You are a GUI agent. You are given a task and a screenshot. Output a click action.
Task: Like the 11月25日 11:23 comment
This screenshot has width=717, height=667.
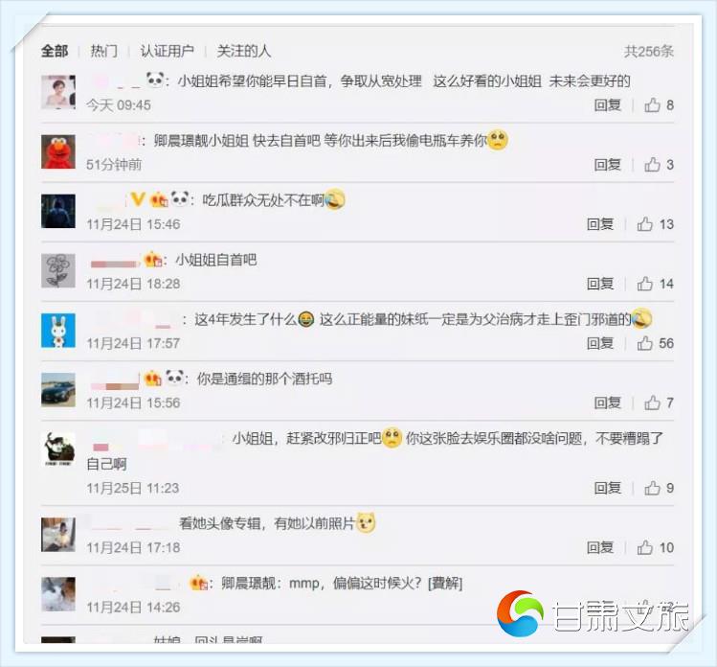[x=652, y=488]
